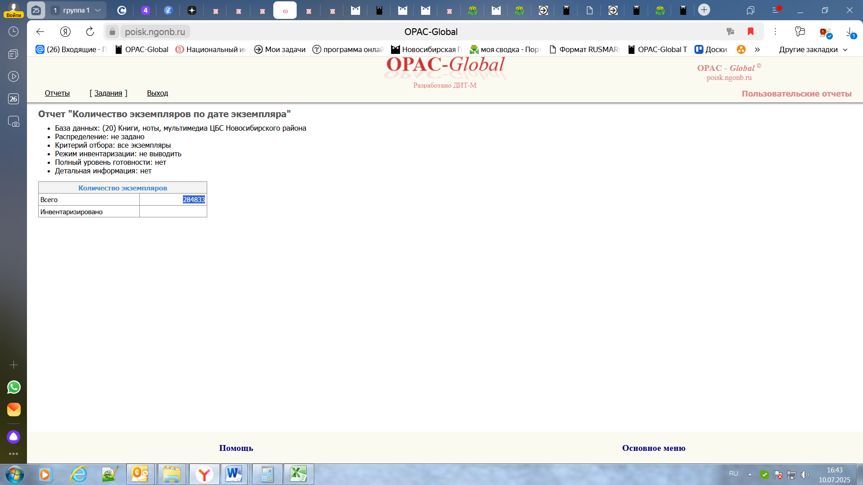Click 'Основное меню' footer link
The height and width of the screenshot is (485, 863).
pyautogui.click(x=654, y=448)
